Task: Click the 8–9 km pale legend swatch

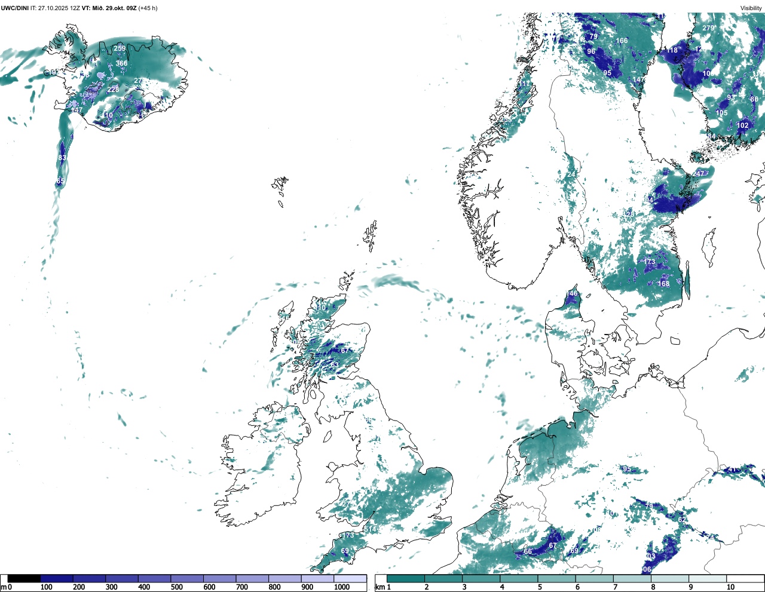Action: tap(669, 578)
